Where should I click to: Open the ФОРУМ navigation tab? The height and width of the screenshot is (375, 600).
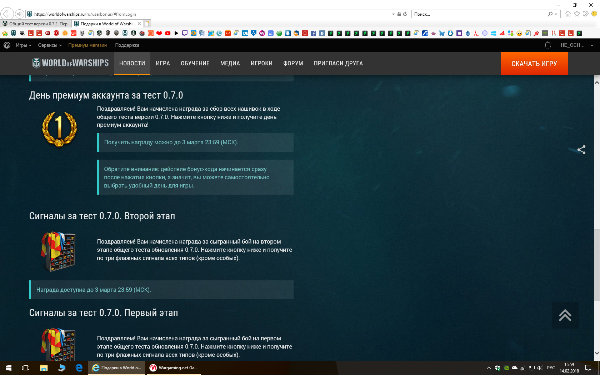click(x=293, y=64)
